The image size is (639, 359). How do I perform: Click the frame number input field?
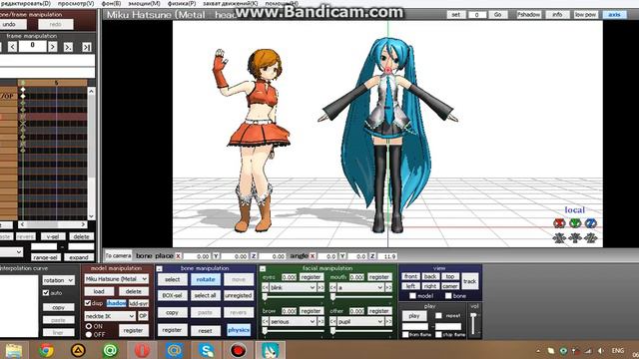click(x=33, y=47)
